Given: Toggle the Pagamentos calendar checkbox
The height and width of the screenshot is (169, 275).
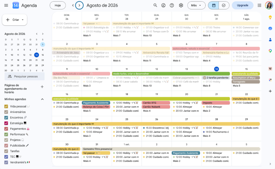Looking at the screenshot, I should tap(6, 129).
